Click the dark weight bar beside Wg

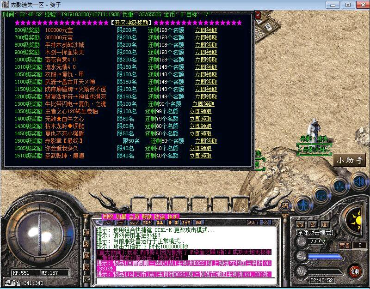[x=325, y=271]
